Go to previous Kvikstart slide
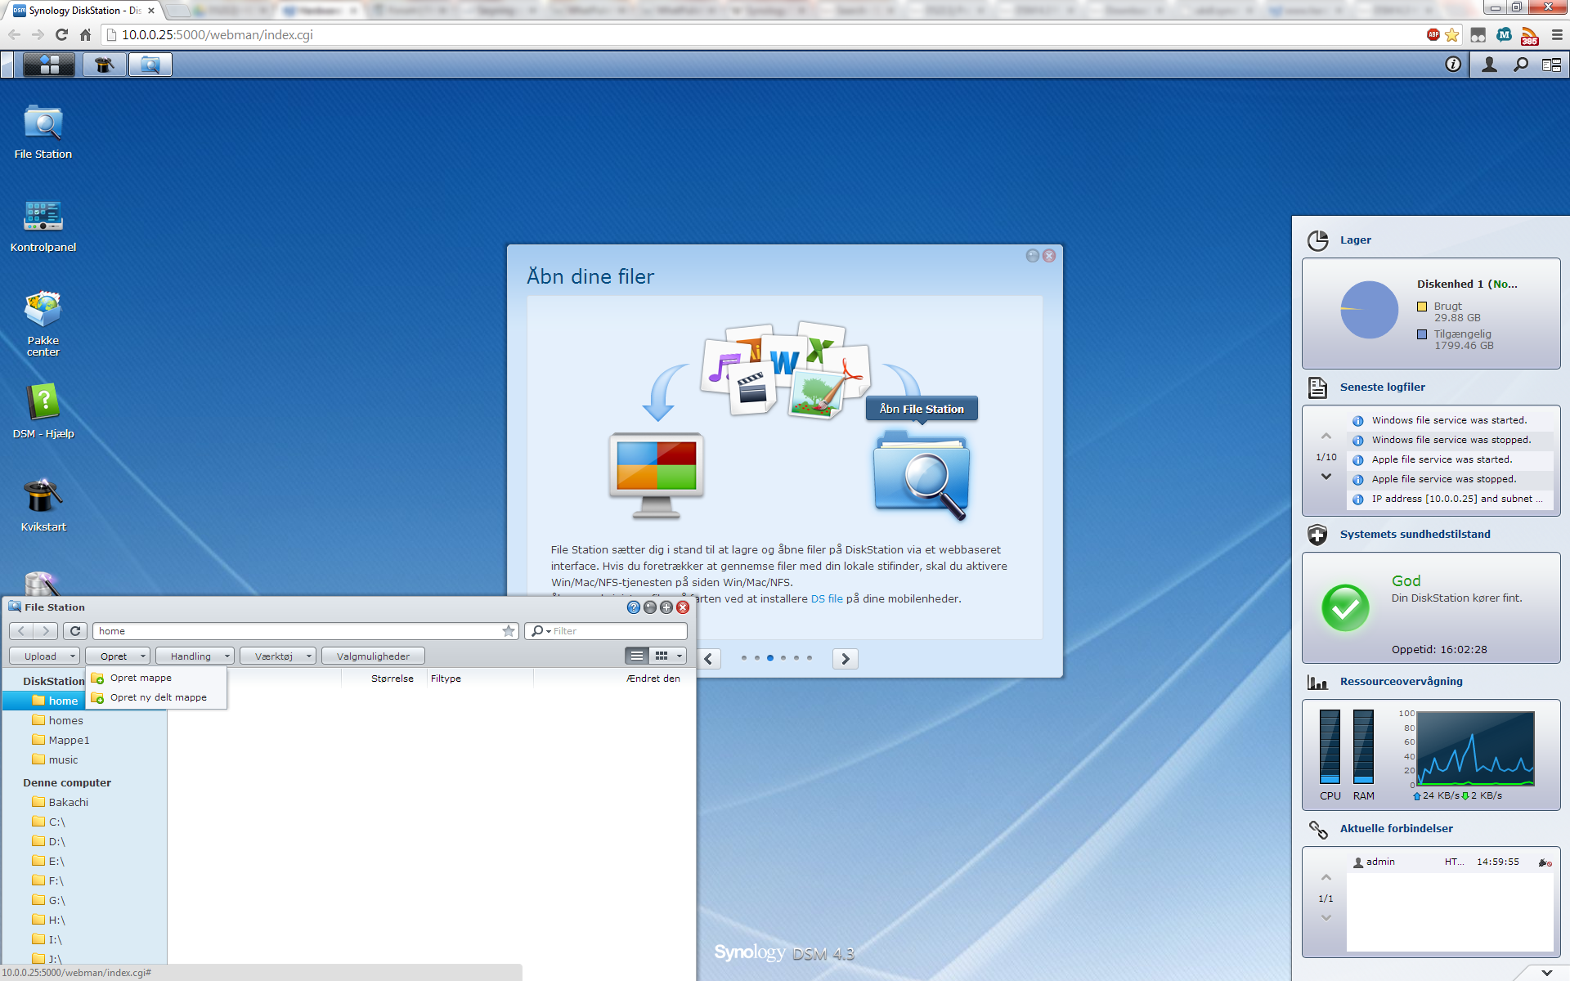Screen dimensions: 1570x981 click(708, 659)
